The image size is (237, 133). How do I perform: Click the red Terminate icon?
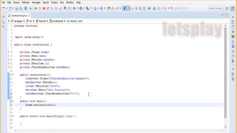click(44, 8)
